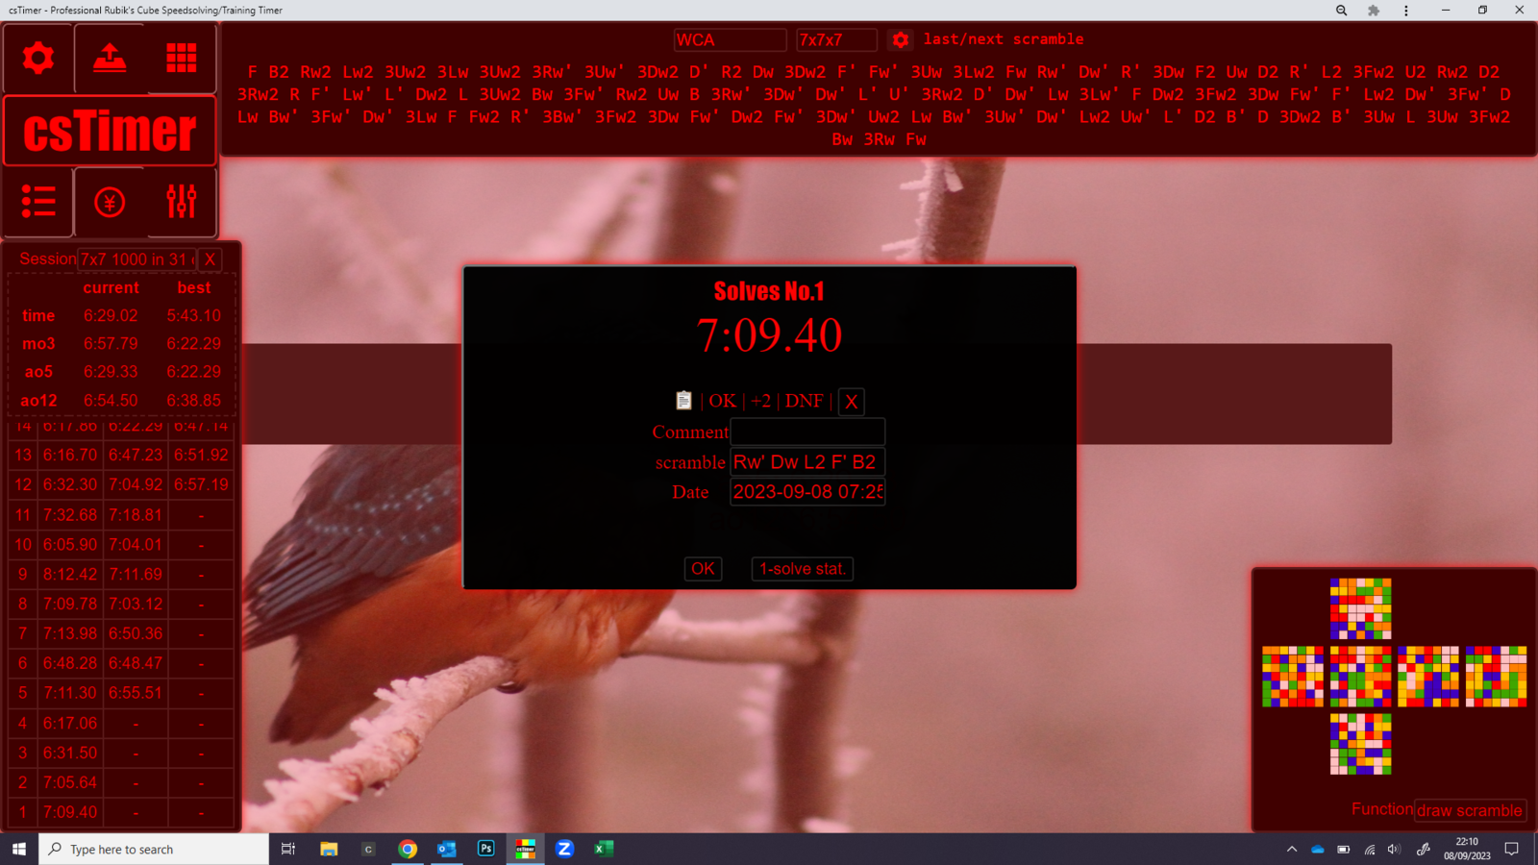Viewport: 1538px width, 865px height.
Task: Select solve 9 time 8:12.42
Action: point(70,575)
